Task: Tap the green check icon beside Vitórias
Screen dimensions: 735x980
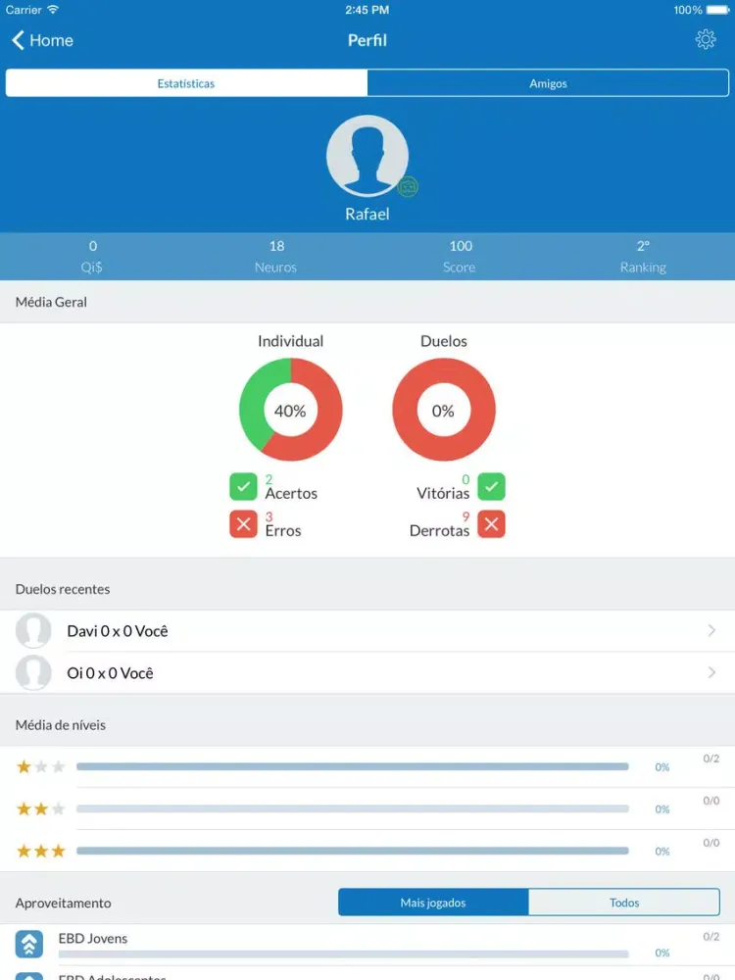Action: (x=491, y=487)
